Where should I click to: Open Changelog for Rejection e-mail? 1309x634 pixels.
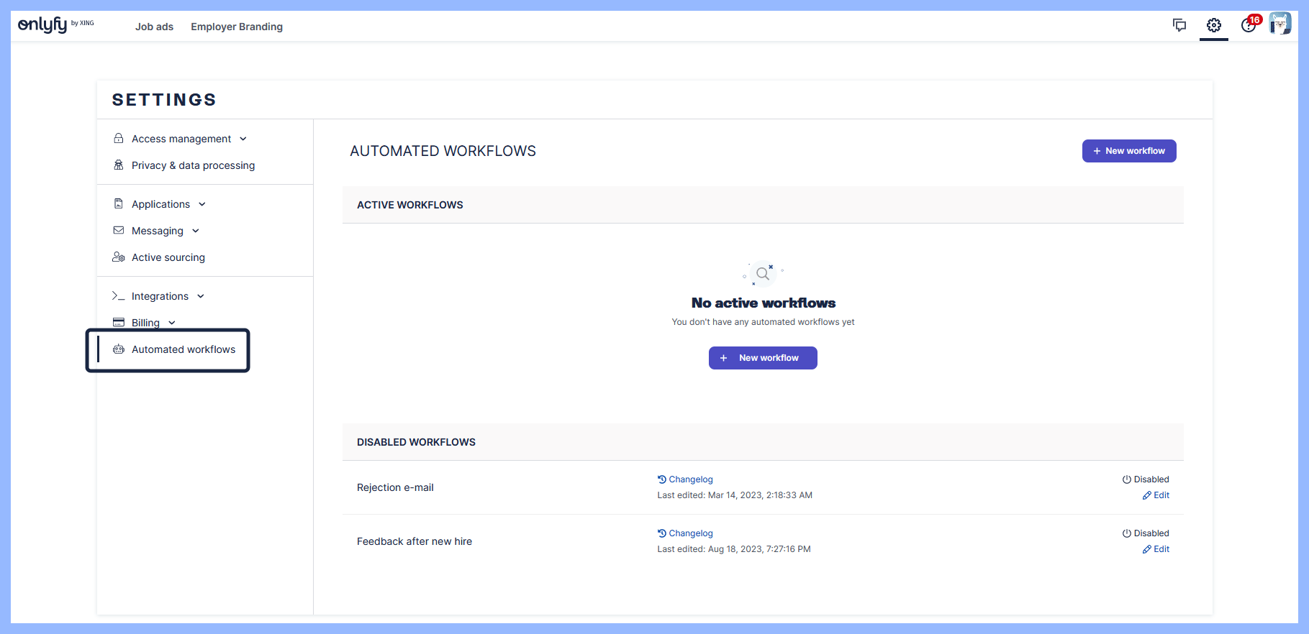685,479
